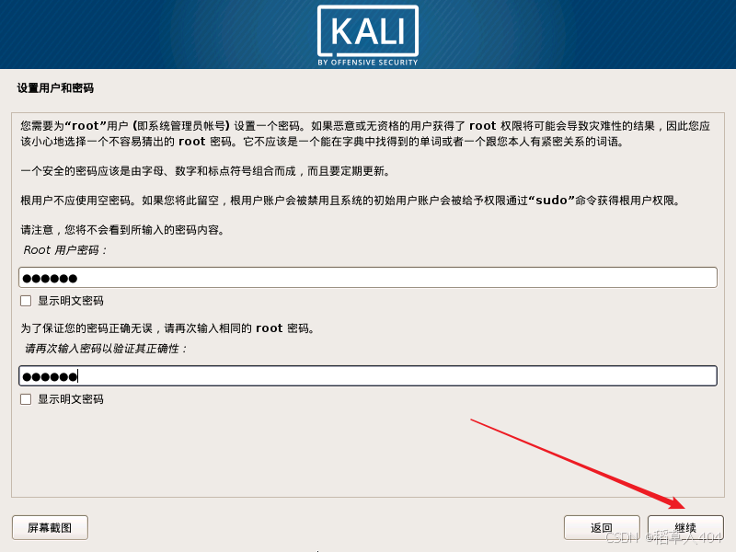736x552 pixels.
Task: Tick the 显示明文密码 checkbox under root password field
Action: (26, 301)
